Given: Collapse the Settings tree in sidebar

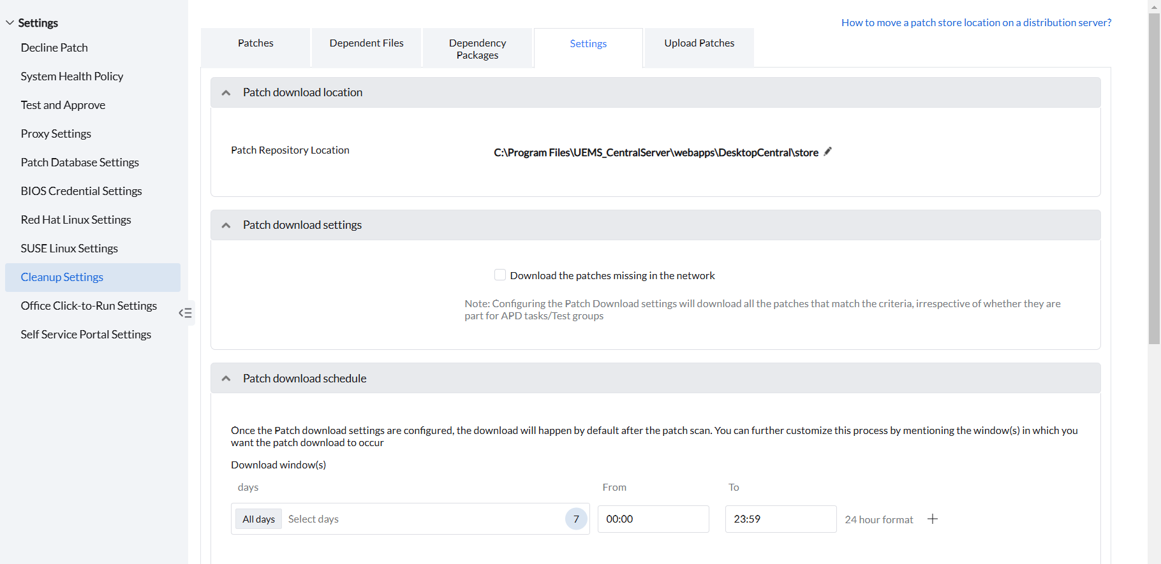Looking at the screenshot, I should (x=10, y=23).
